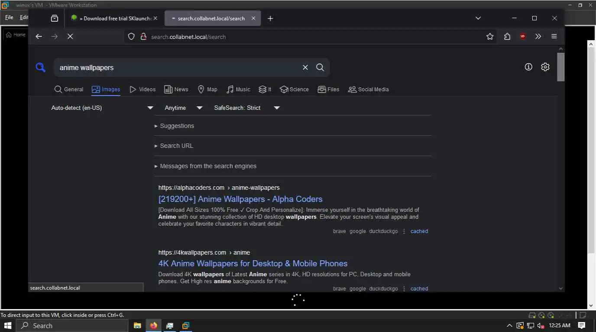Select VMware Home tab

(16, 35)
